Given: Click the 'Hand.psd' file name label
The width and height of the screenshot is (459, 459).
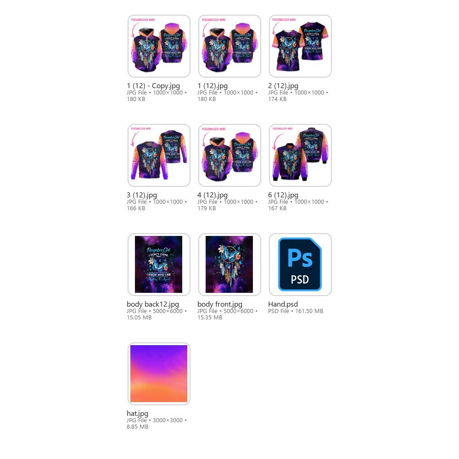Looking at the screenshot, I should tap(283, 304).
